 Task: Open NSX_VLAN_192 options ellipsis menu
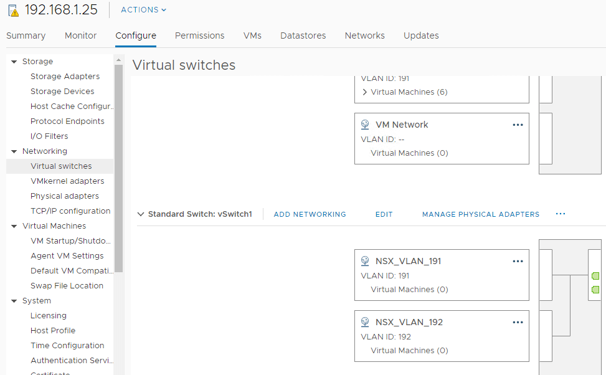click(518, 323)
